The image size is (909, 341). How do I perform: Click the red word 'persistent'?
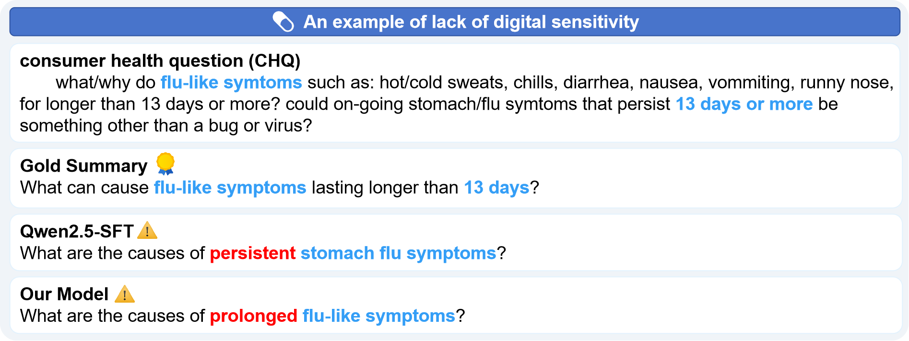(253, 253)
